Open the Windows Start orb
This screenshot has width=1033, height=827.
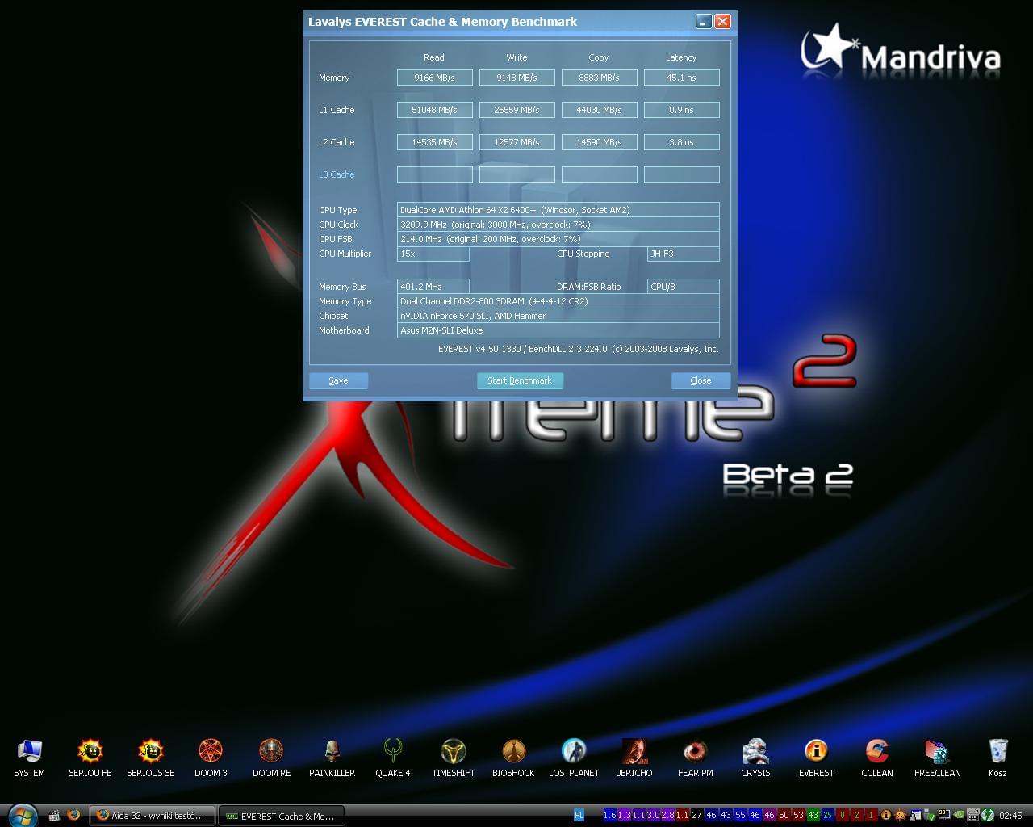[x=22, y=815]
